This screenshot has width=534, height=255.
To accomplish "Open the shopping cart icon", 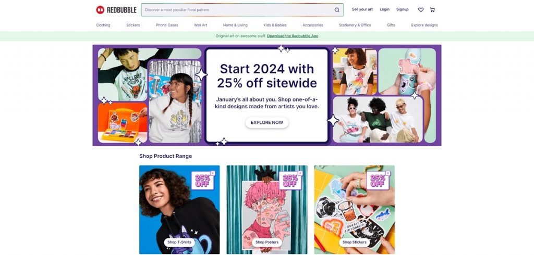I will coord(432,10).
